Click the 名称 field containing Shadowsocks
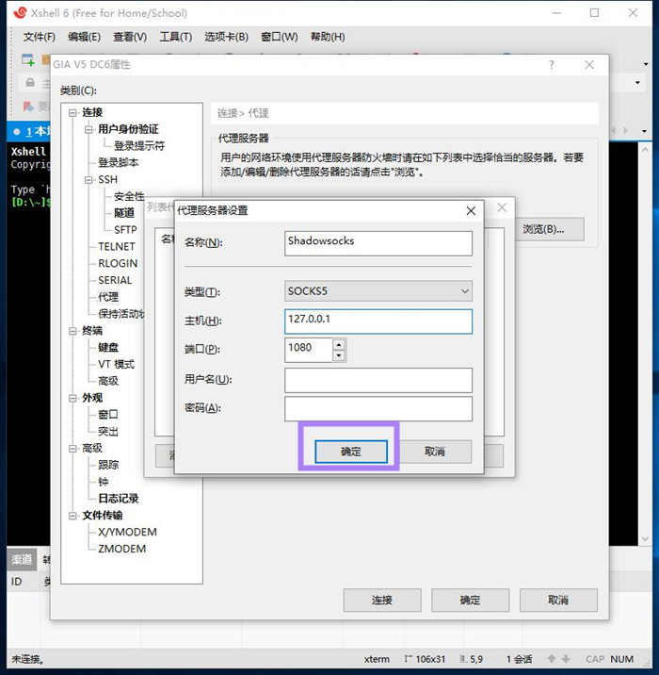 [378, 243]
